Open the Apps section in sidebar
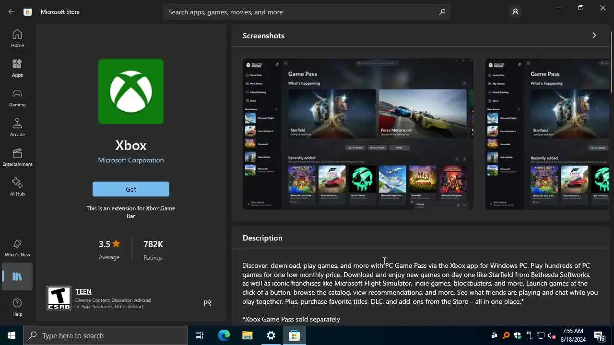614x345 pixels. [x=17, y=68]
